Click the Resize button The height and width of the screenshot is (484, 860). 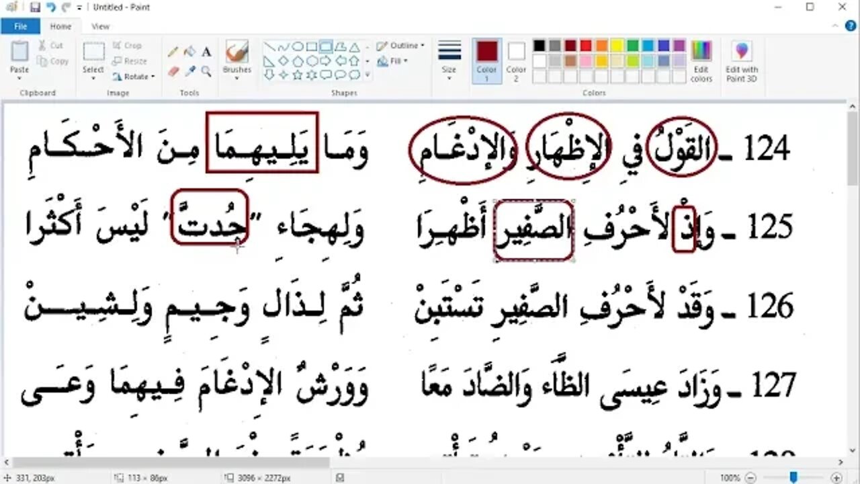tap(130, 61)
